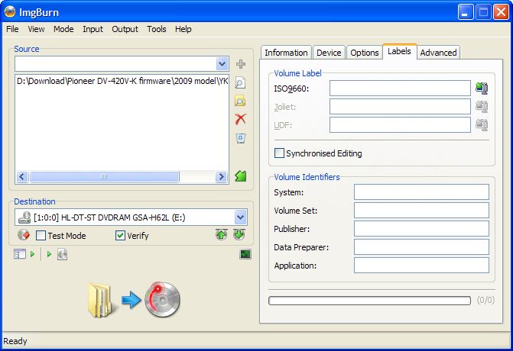
Task: Click the large folder-to-disc Build button
Action: (x=134, y=299)
